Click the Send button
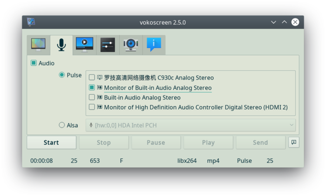326x196 pixels. coord(261,142)
